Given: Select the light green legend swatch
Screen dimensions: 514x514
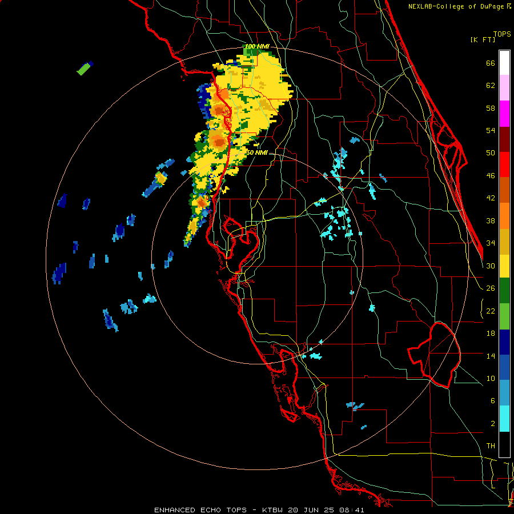Looking at the screenshot, I should click(504, 316).
